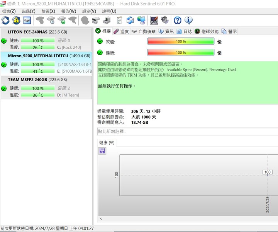Click the 無須執行任何操作 status text
278x232 pixels.
117,86
